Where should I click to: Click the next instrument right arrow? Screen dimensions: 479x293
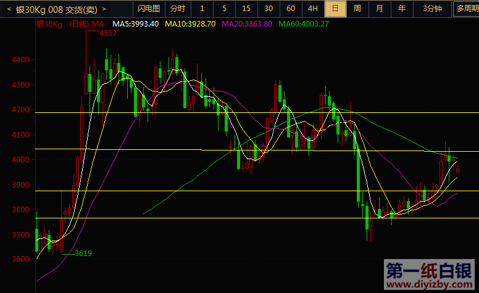[104, 9]
